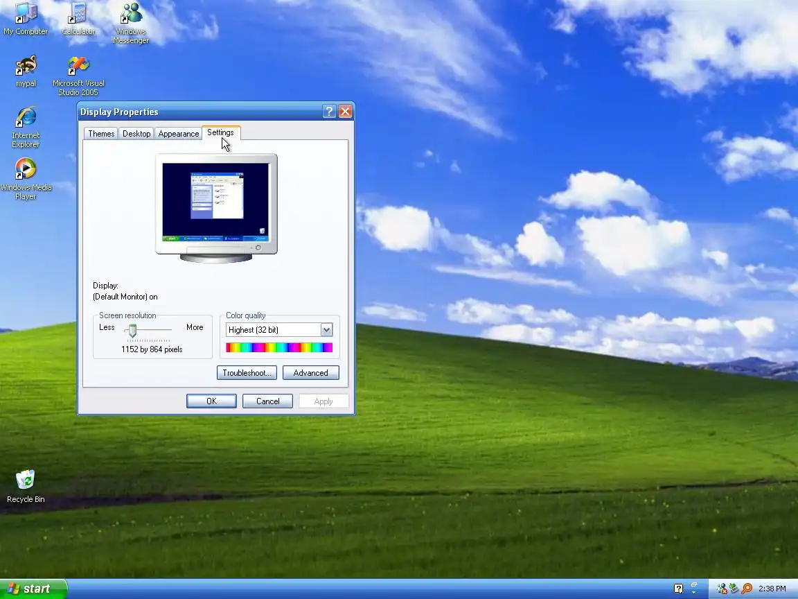Select the Settings tab

pos(220,132)
